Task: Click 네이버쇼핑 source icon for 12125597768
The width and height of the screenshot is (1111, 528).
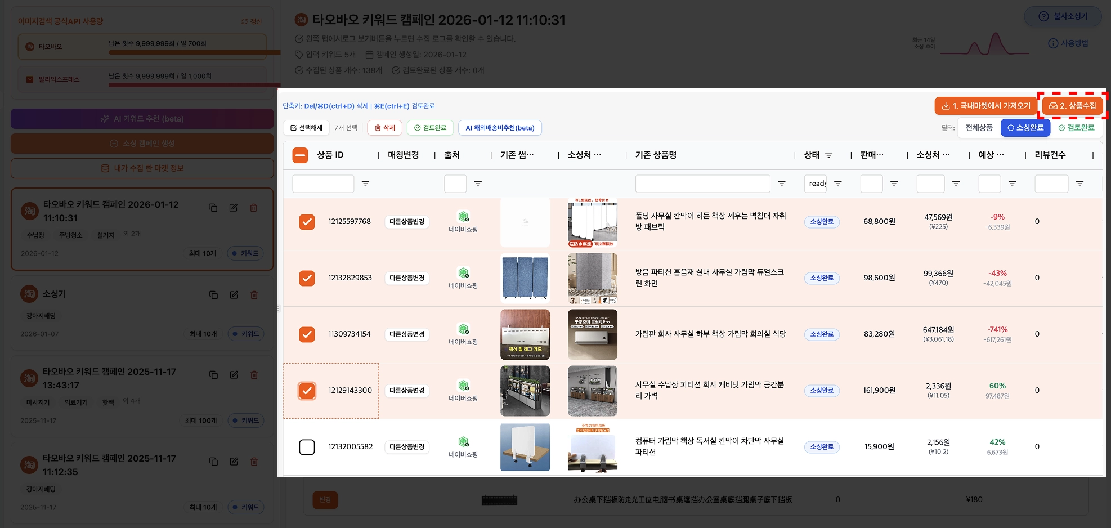Action: click(463, 217)
